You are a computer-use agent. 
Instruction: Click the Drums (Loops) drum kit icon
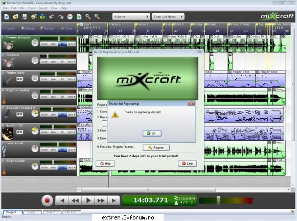tap(8, 45)
